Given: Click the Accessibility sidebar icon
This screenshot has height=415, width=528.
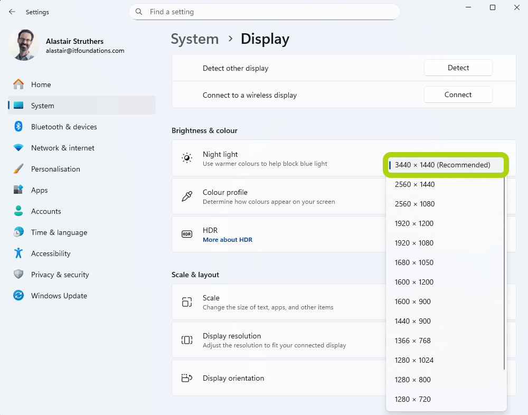Looking at the screenshot, I should [x=18, y=253].
